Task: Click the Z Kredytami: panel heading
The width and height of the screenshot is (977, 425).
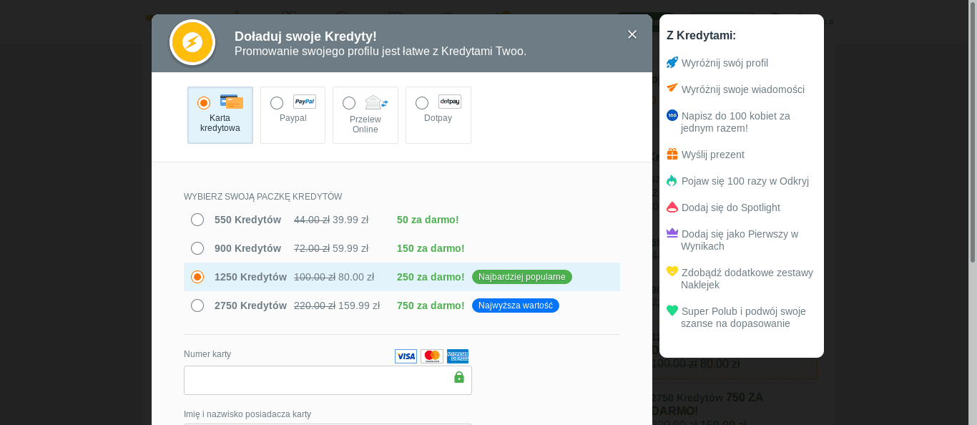Action: pos(701,35)
